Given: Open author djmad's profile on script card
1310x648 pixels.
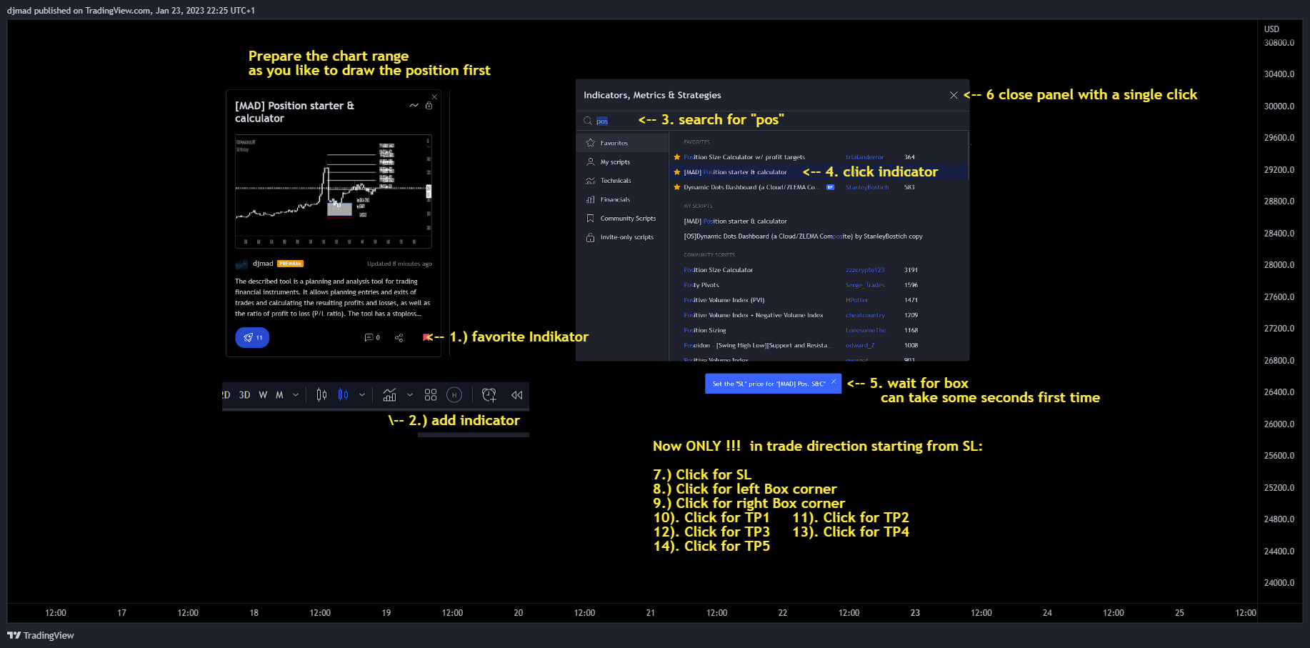Looking at the screenshot, I should (263, 264).
